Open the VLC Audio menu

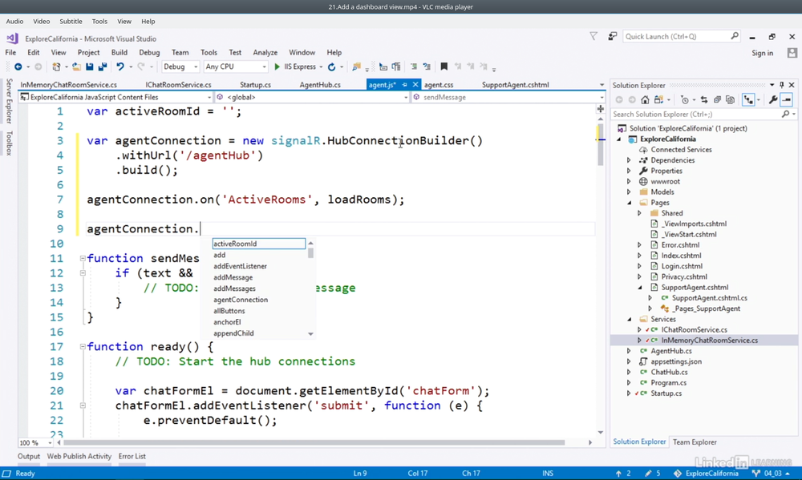pos(14,22)
